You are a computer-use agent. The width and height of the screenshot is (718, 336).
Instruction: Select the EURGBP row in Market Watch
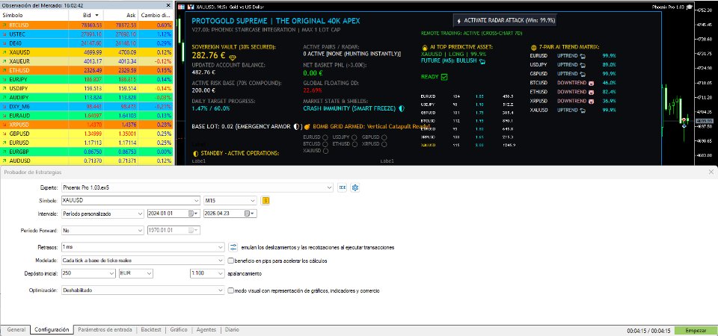click(x=87, y=151)
